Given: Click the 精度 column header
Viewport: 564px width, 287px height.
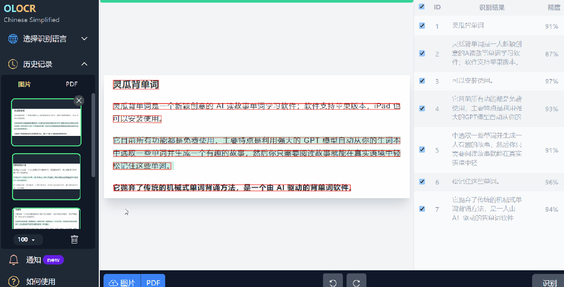Looking at the screenshot, I should tap(554, 7).
